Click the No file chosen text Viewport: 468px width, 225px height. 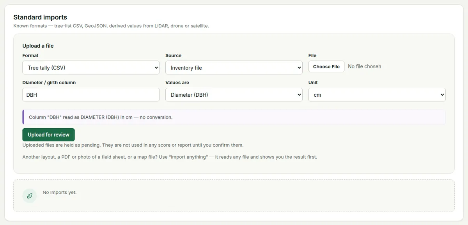click(365, 67)
